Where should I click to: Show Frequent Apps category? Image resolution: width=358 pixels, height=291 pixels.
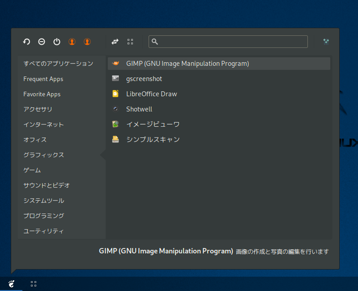(x=62, y=79)
